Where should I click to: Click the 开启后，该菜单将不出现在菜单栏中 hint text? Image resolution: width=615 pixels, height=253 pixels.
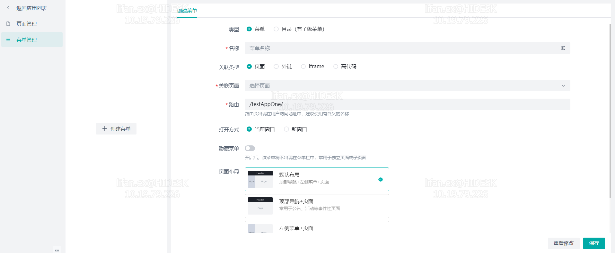coord(305,158)
